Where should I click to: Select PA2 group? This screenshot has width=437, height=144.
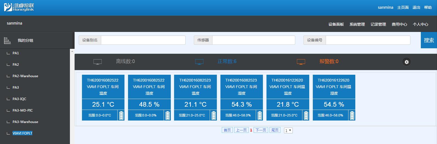point(16,65)
